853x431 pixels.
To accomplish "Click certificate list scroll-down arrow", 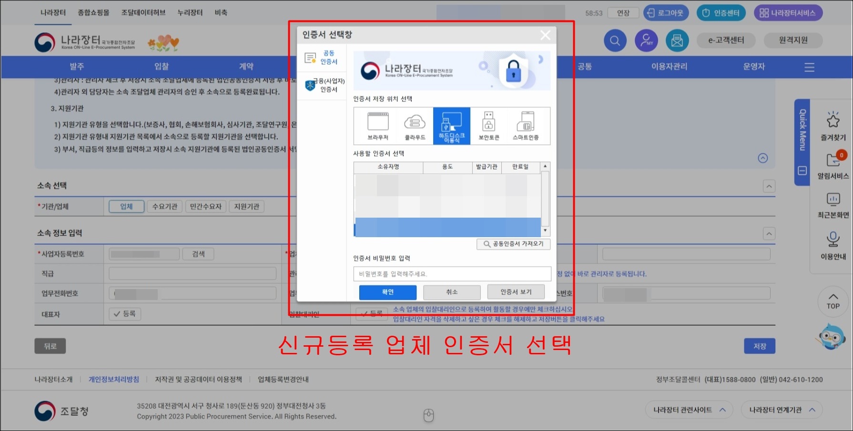I will coord(545,231).
